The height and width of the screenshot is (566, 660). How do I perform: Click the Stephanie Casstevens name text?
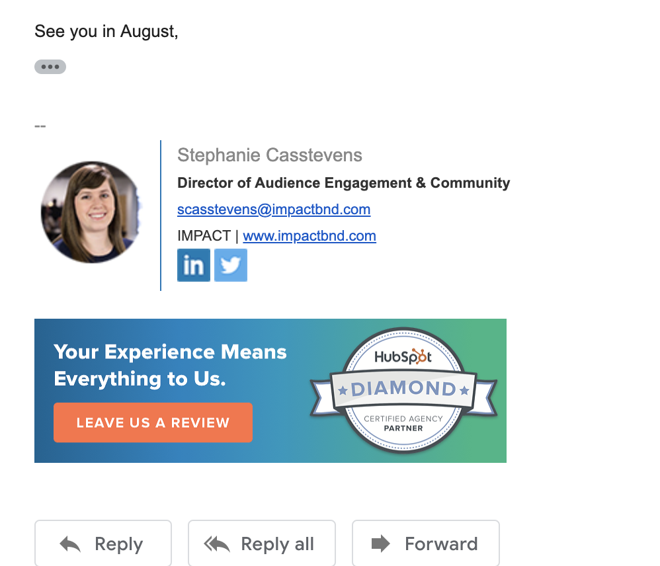click(269, 155)
